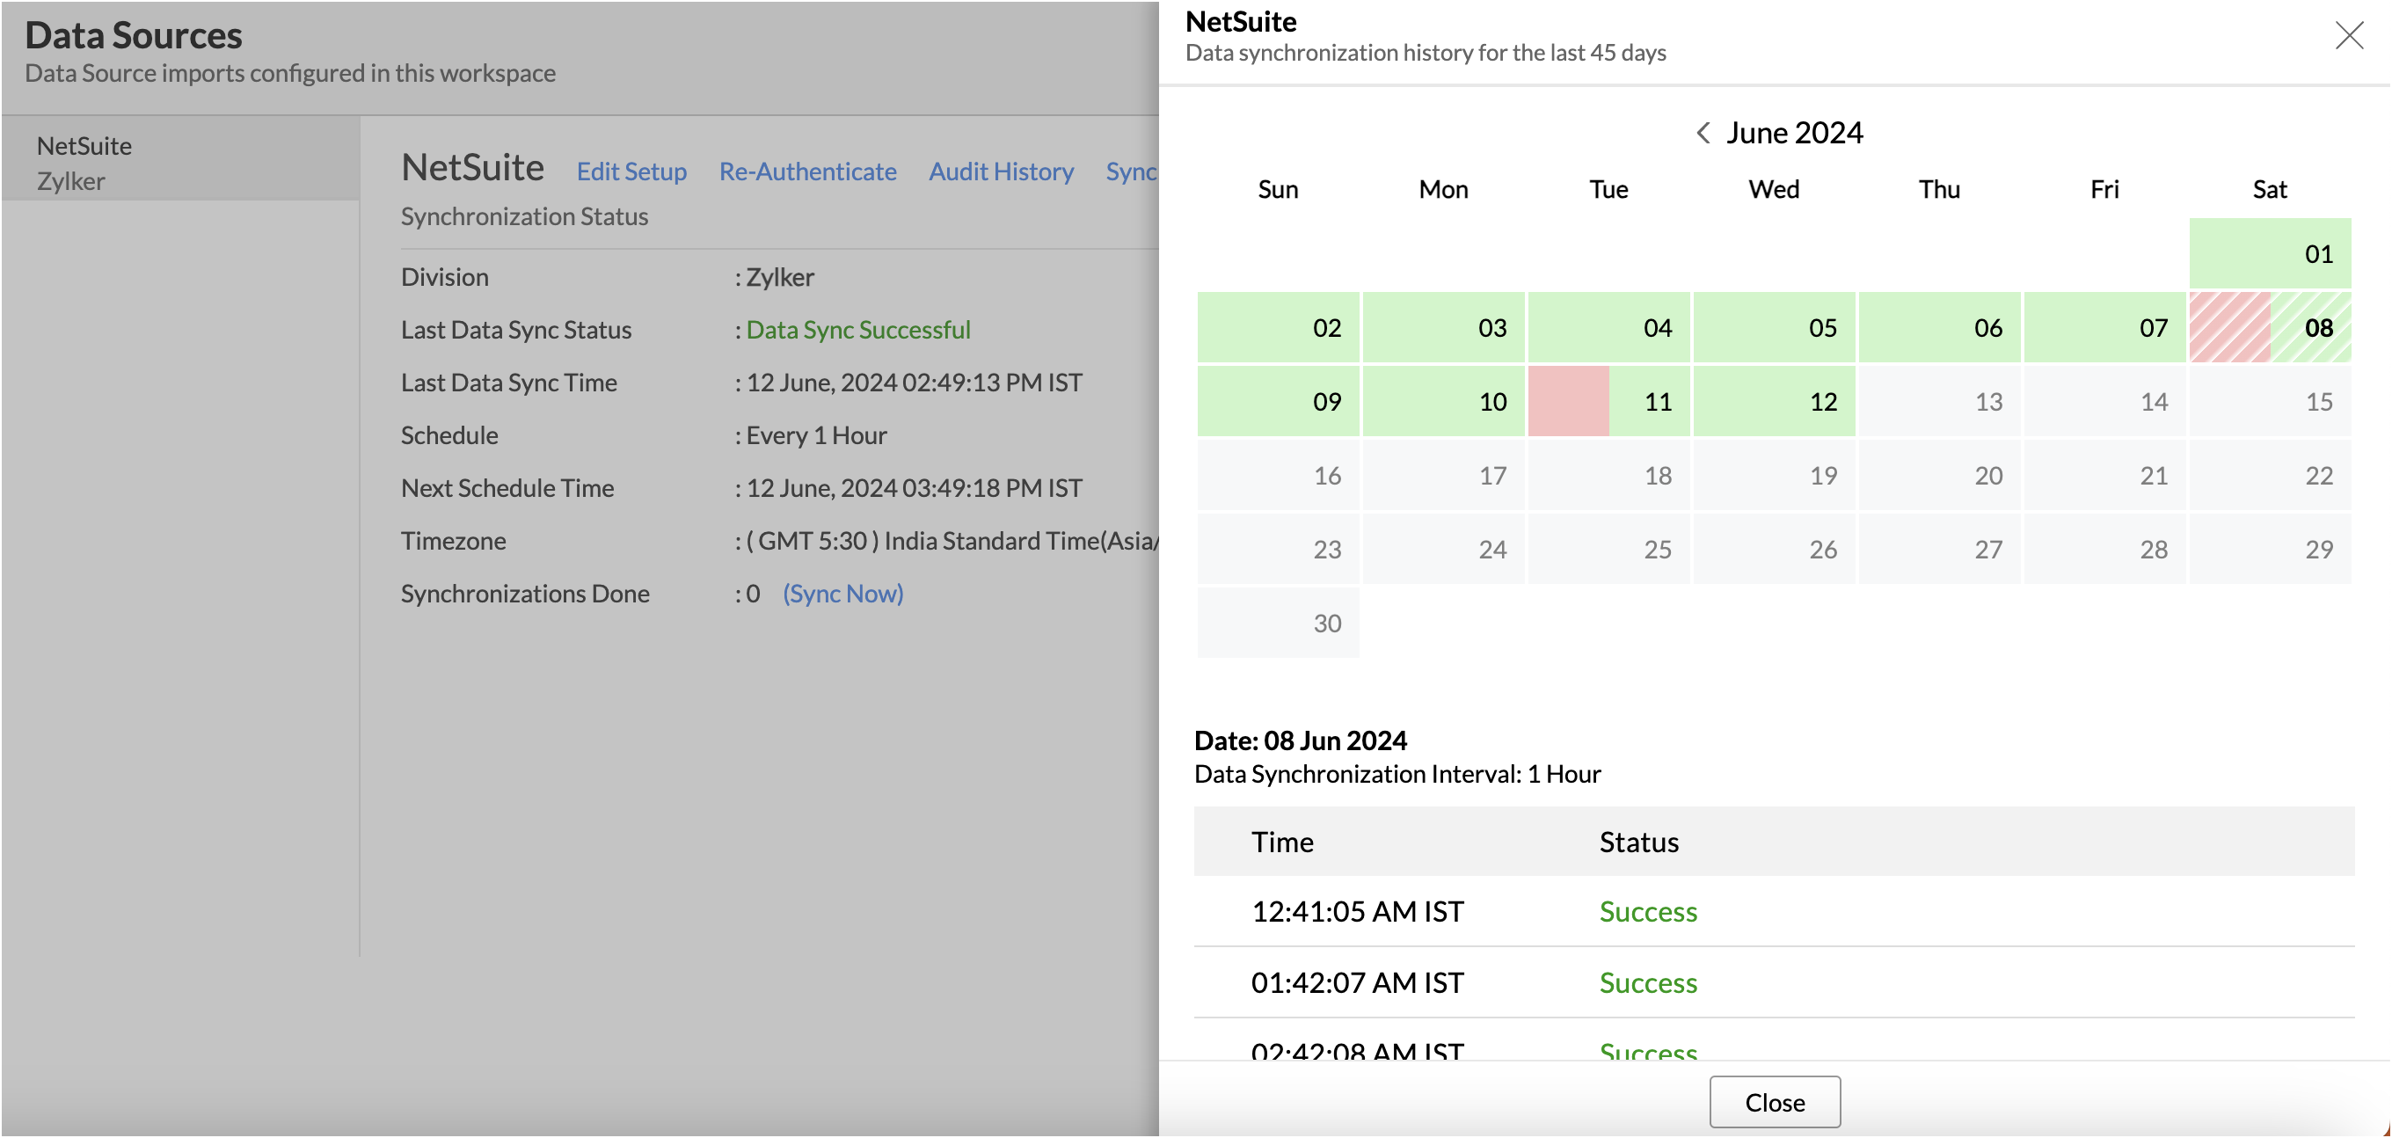The image size is (2392, 1138).
Task: Select June 12 calendar day
Action: pyautogui.click(x=1774, y=401)
